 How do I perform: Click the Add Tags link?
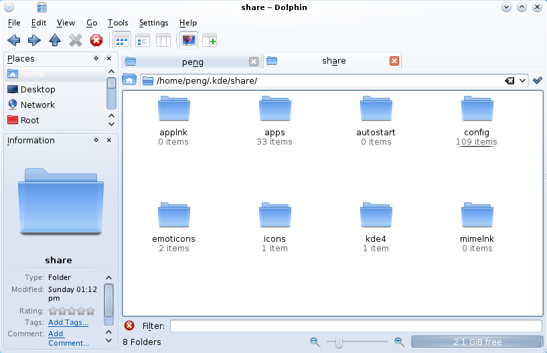(x=68, y=322)
